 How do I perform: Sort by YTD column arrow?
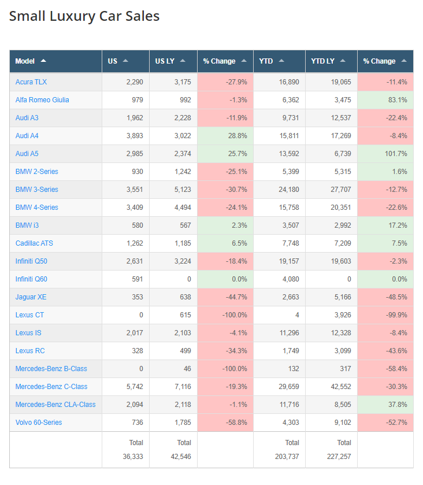pyautogui.click(x=281, y=61)
